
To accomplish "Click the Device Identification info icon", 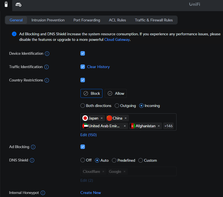I will tap(47, 54).
